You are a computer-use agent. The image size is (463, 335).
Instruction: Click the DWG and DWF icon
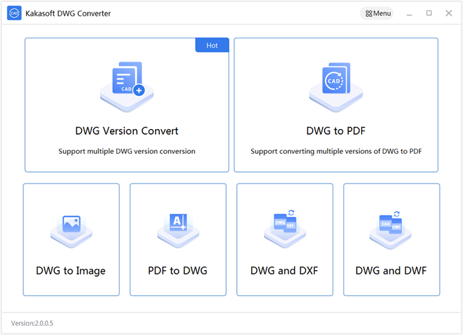pos(391,230)
